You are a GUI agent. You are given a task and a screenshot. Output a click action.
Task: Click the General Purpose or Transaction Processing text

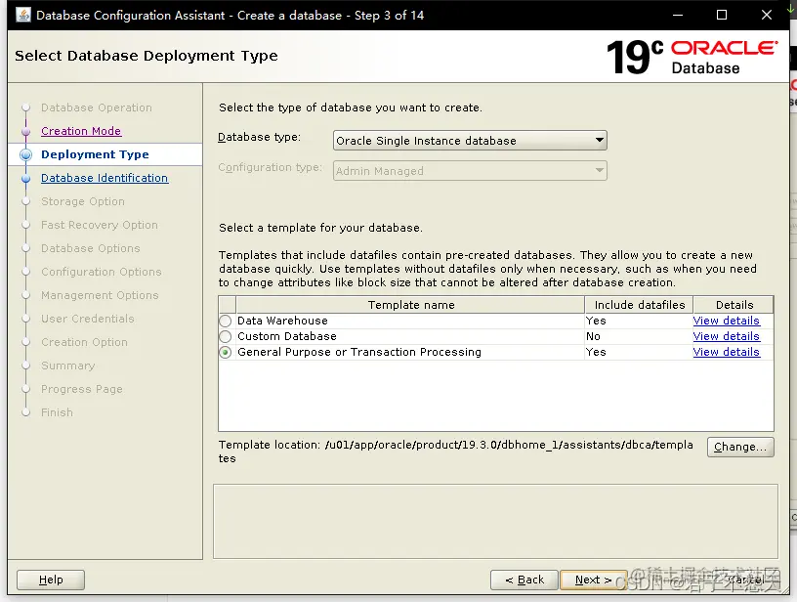(x=359, y=353)
